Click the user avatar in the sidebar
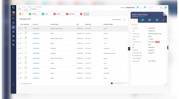Screen dimensions: 179x99 (x=14, y=12)
